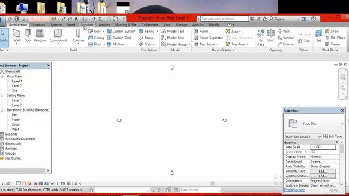Click the Ramp tool
Image resolution: width=349 pixels, height=196 pixels.
click(x=146, y=38)
